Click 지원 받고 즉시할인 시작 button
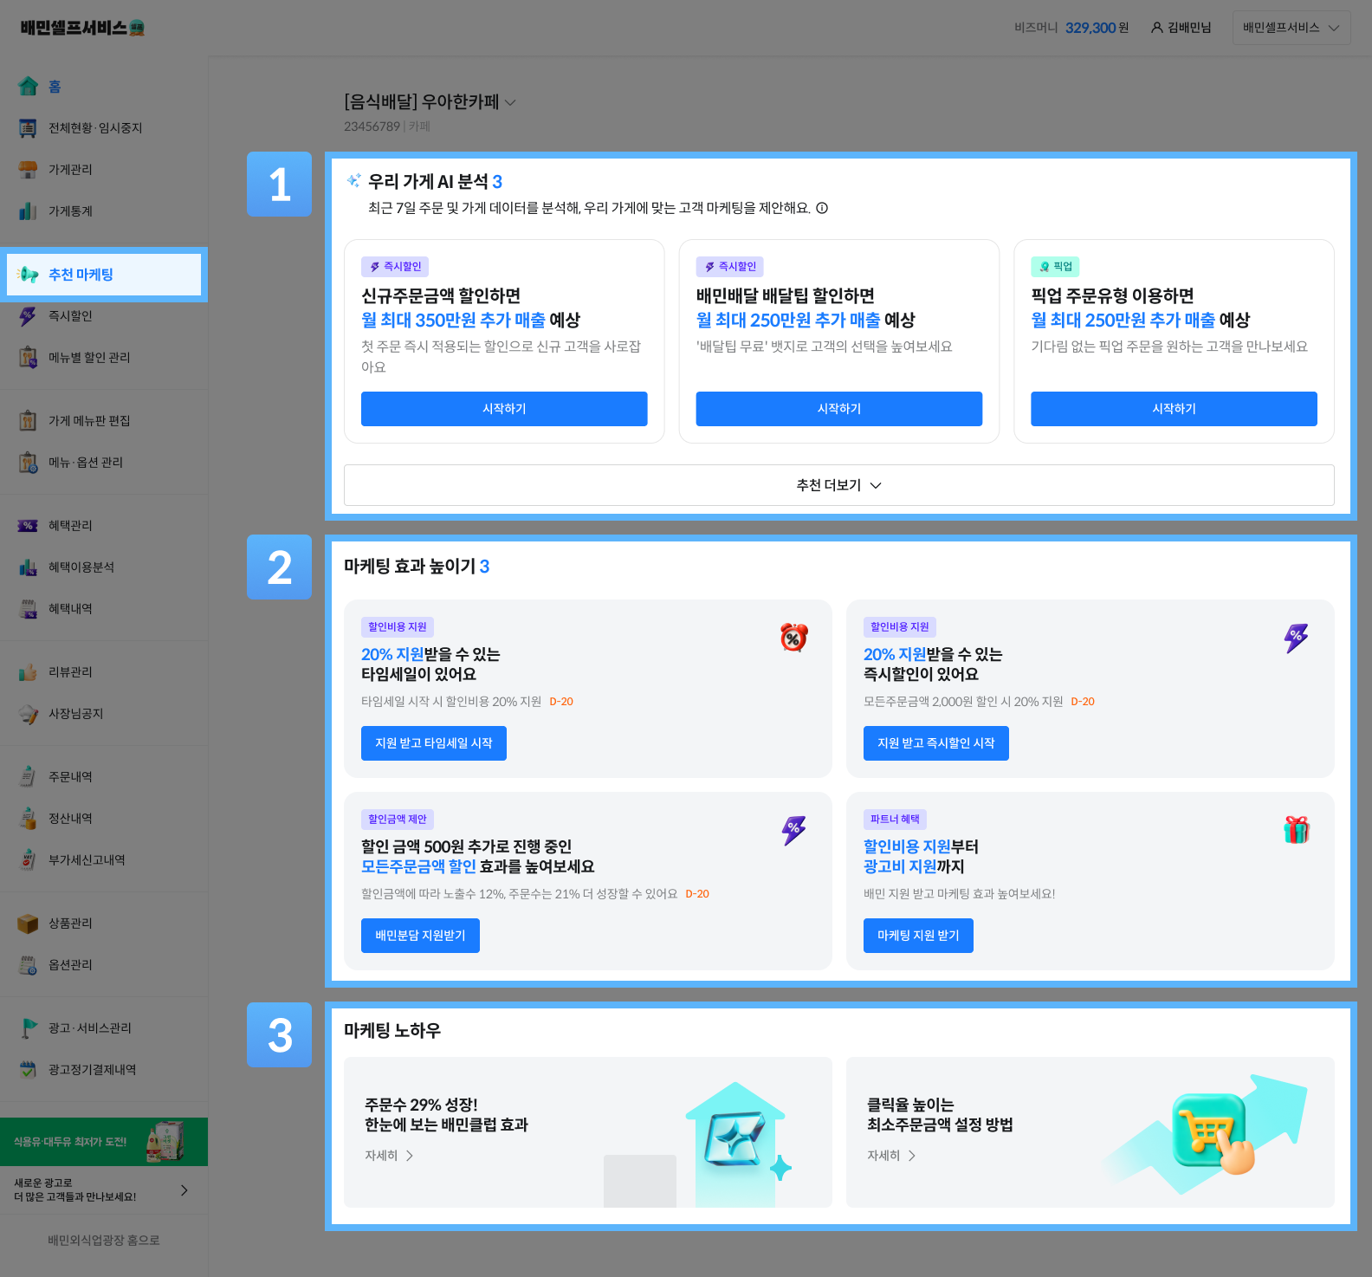This screenshot has height=1277, width=1372. [936, 743]
